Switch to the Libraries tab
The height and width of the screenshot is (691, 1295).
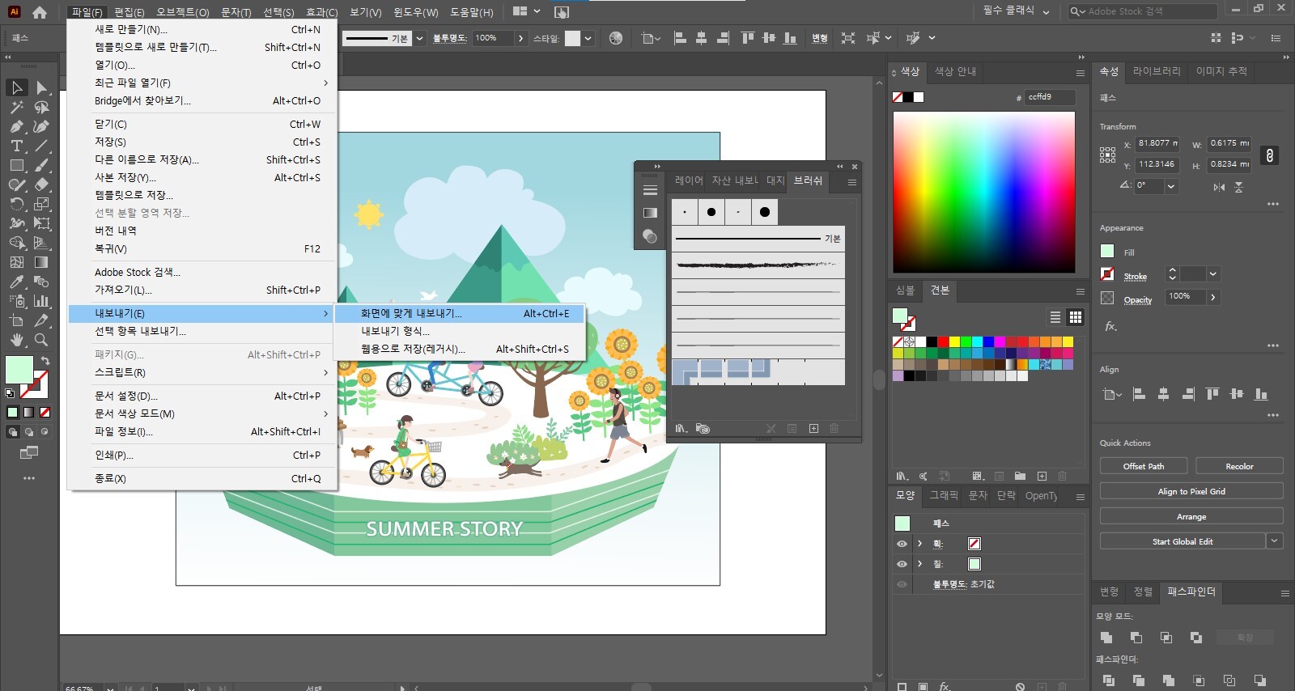point(1156,71)
